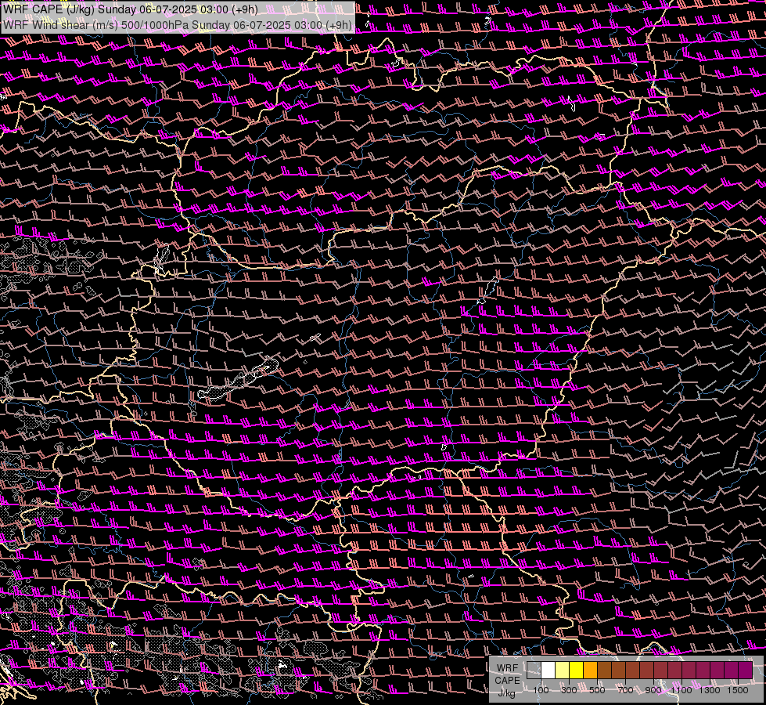Viewport: 766px width, 705px height.
Task: Click the '1500' legend label
Action: click(738, 690)
